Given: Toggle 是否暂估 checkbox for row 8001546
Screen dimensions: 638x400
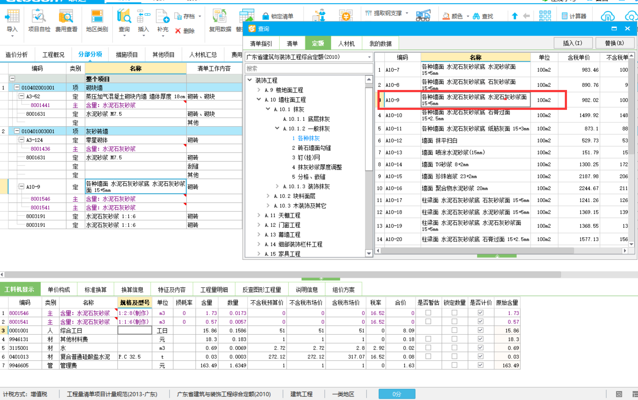Looking at the screenshot, I should (x=428, y=313).
